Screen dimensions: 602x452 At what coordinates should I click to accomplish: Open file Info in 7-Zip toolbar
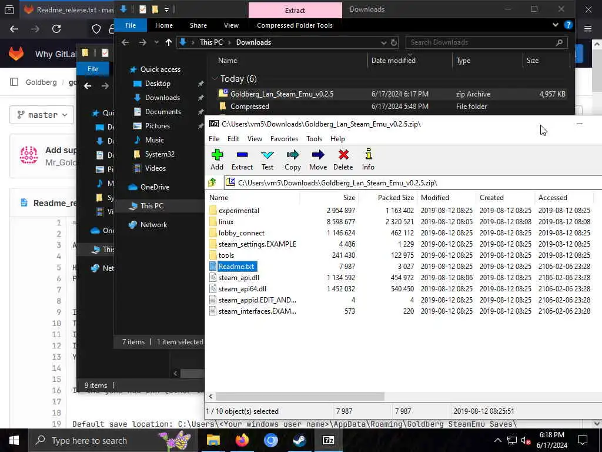tap(368, 160)
